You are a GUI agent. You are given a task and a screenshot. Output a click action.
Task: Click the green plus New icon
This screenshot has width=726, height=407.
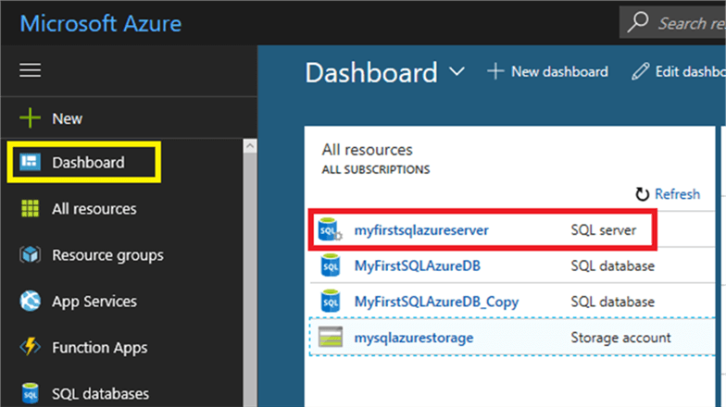31,118
